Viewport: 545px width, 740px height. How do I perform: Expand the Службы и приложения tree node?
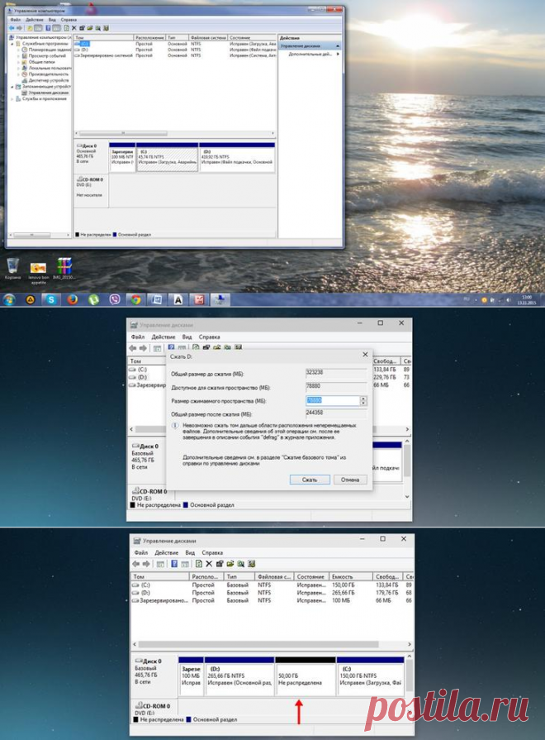[x=10, y=98]
